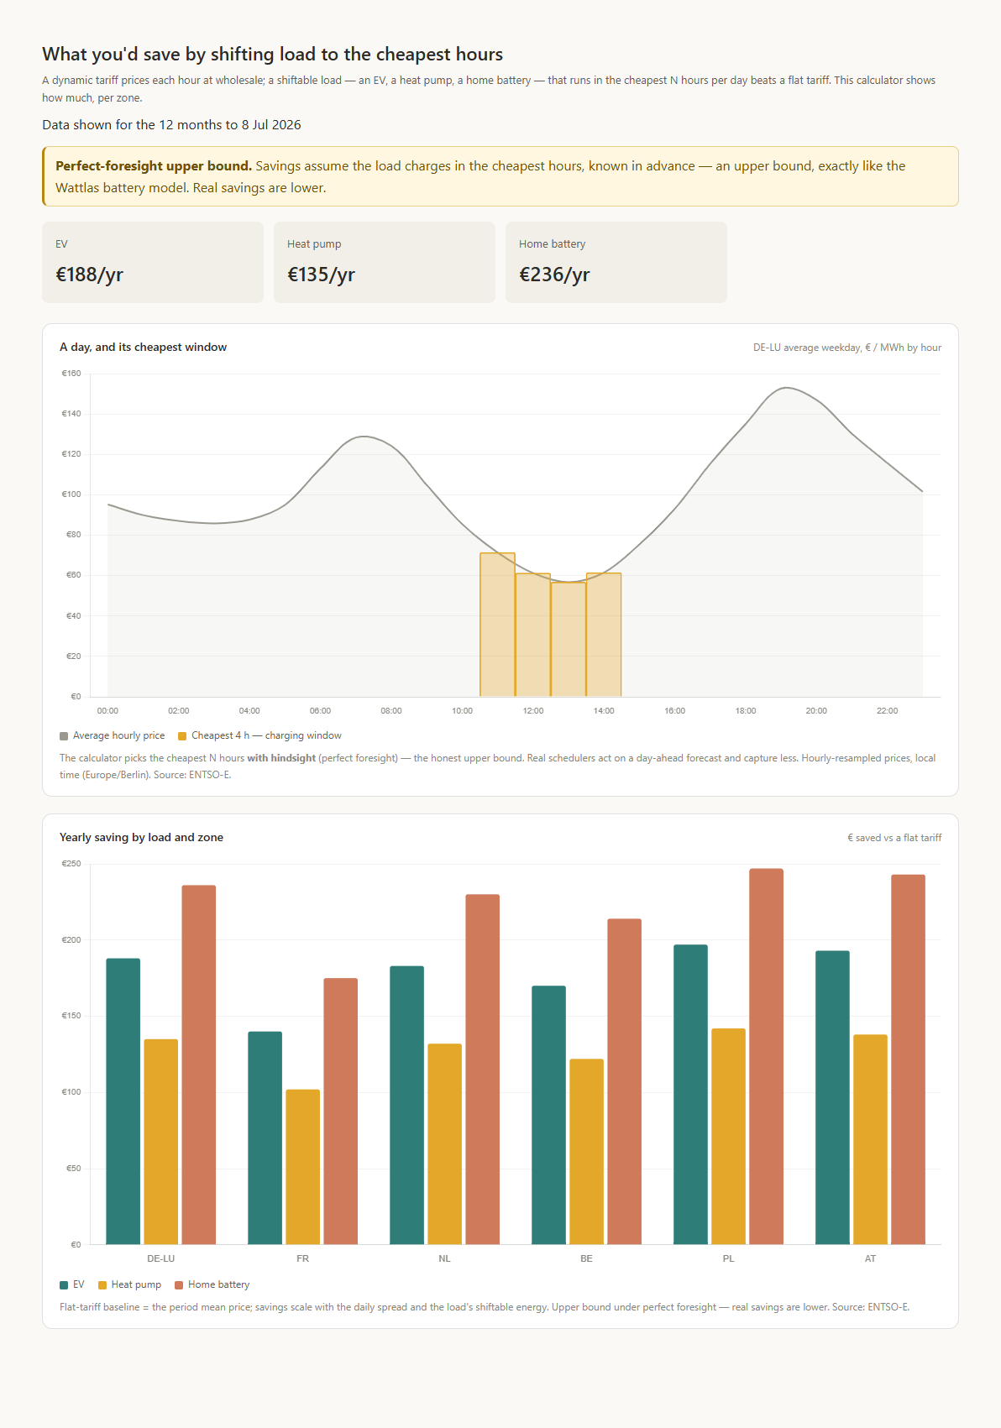Select the Heat pump €135/yr card
Viewport: 1001px width, 1428px height.
click(x=385, y=262)
